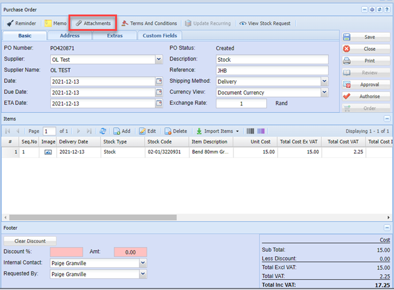Viewport: 394px width, 290px height.
Task: Click the item image icon in row 1
Action: click(48, 152)
